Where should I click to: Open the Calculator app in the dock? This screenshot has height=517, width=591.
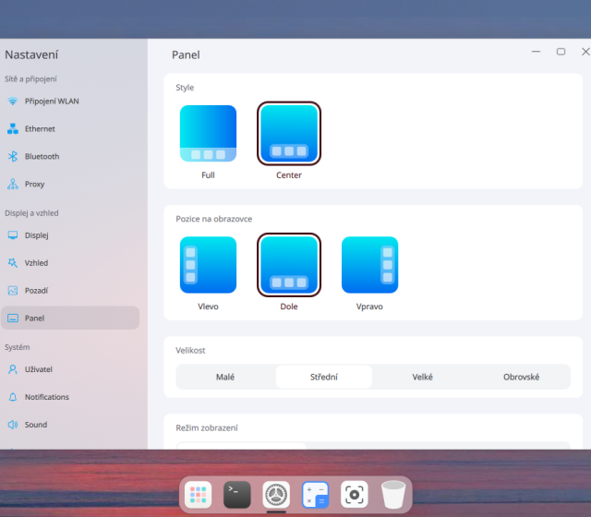coord(315,495)
